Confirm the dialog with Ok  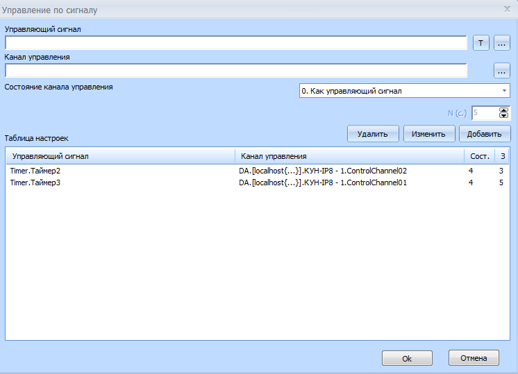pyautogui.click(x=407, y=358)
